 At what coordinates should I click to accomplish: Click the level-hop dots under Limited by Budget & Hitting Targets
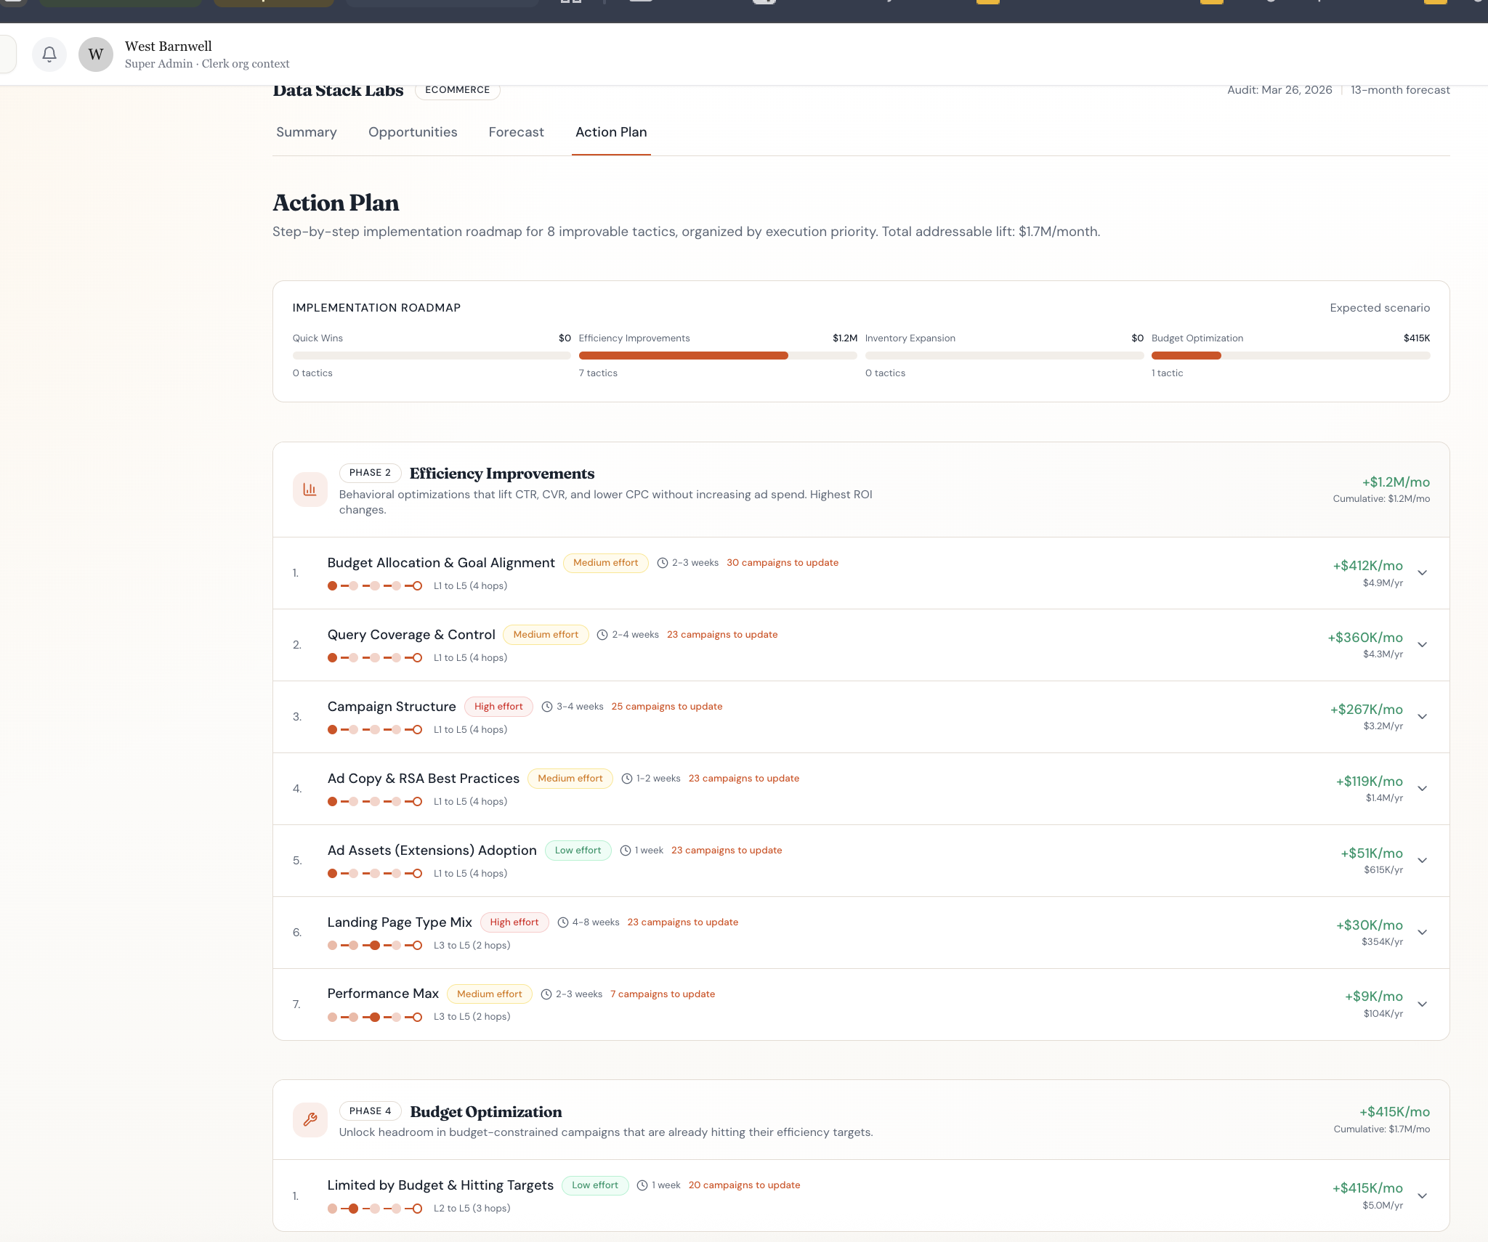(375, 1209)
